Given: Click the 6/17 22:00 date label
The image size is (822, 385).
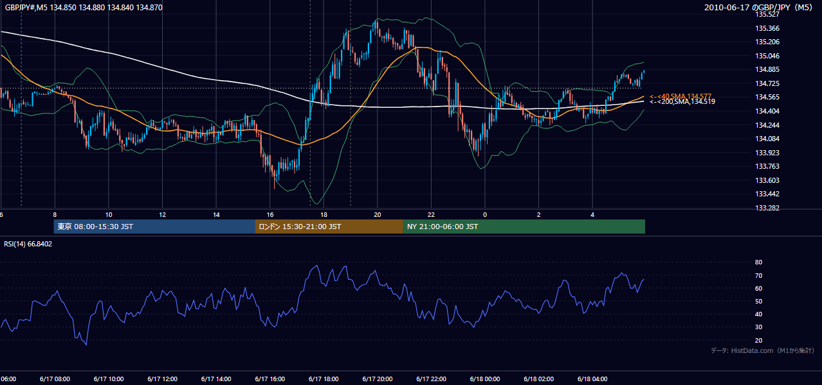Looking at the screenshot, I should 430,379.
